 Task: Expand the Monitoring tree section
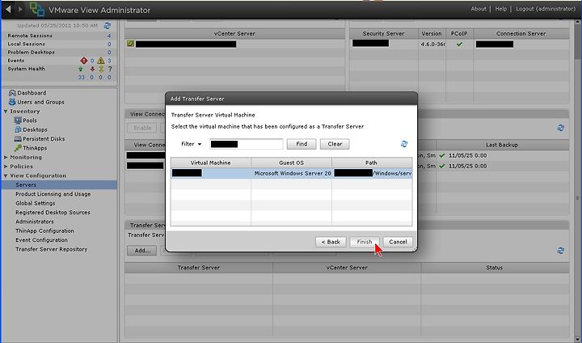click(6, 157)
